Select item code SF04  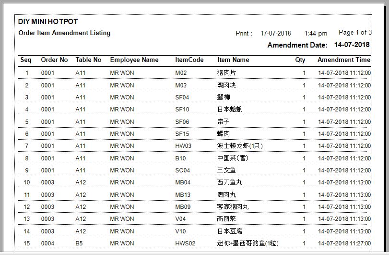pos(182,97)
